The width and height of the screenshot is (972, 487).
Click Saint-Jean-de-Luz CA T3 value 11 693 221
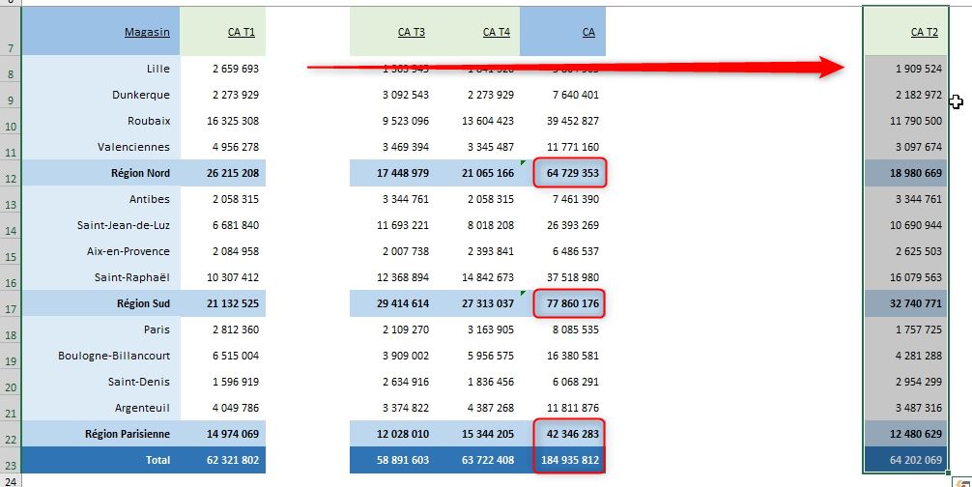coord(392,225)
